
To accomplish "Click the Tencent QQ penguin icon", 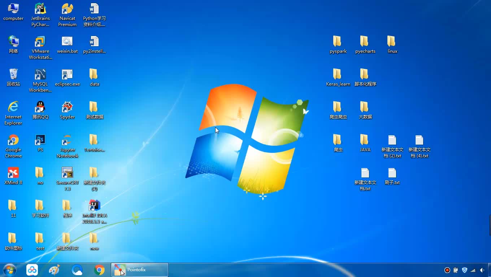I will [x=40, y=107].
